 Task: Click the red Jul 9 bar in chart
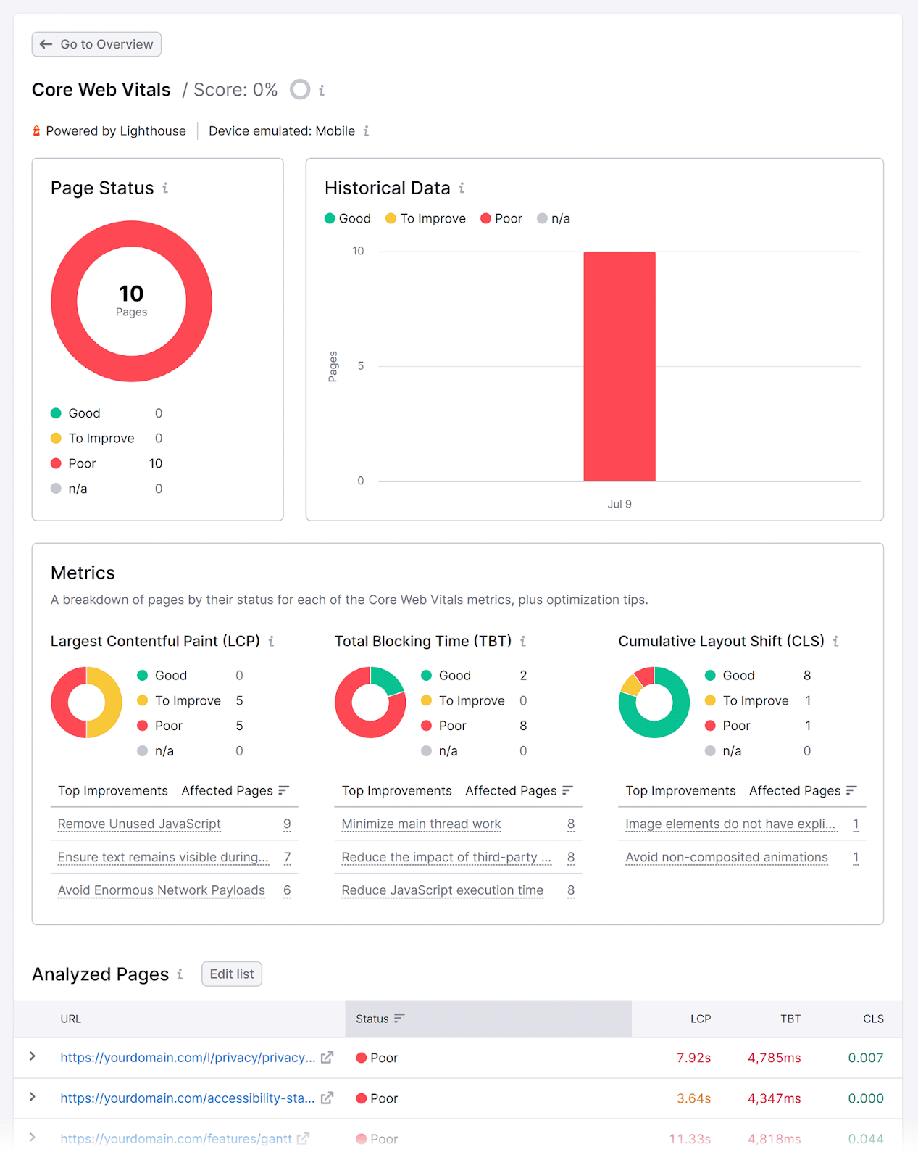(x=619, y=366)
